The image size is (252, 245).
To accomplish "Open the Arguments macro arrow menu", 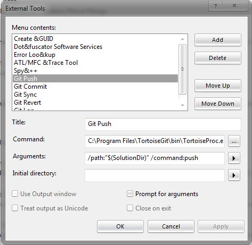I will click(x=234, y=158).
